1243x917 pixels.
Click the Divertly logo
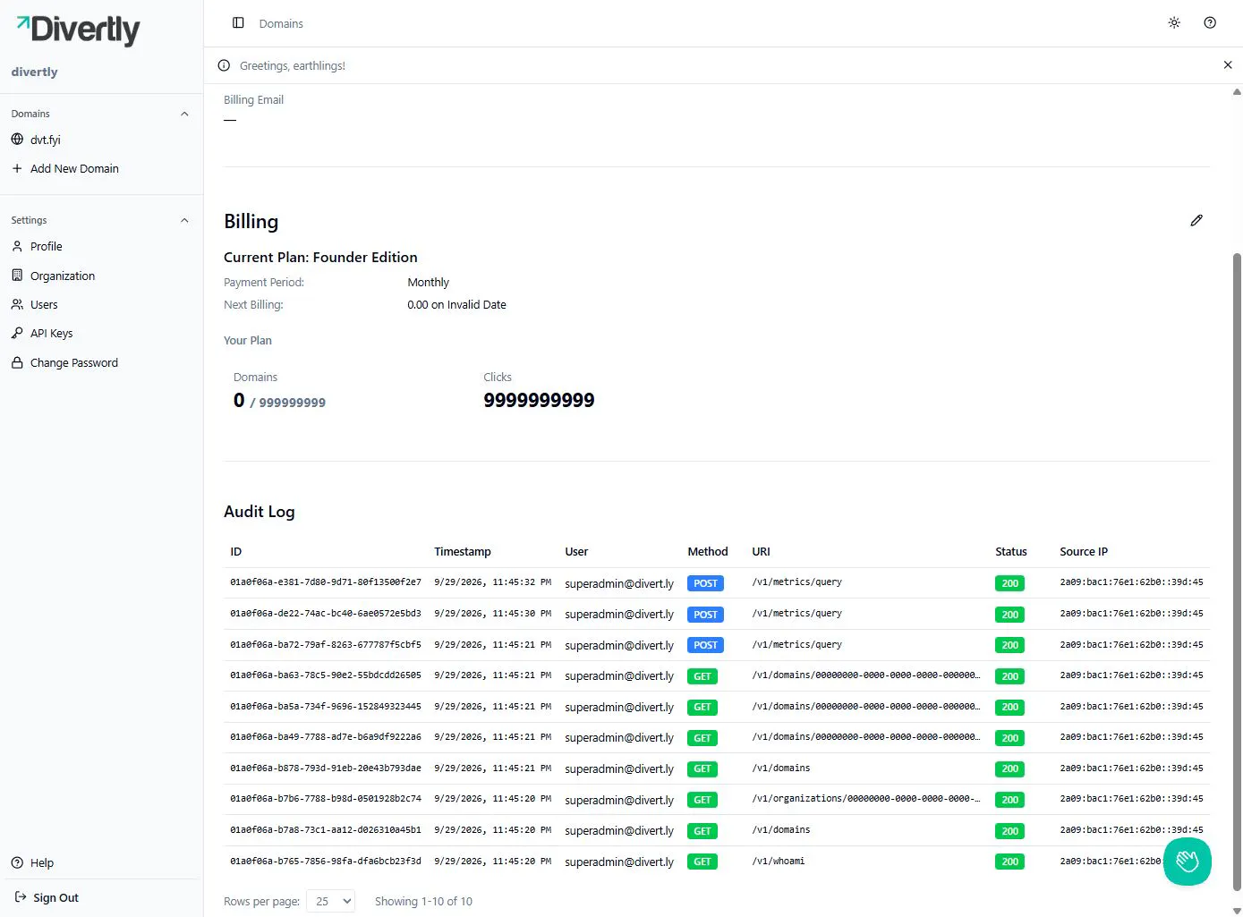pyautogui.click(x=79, y=30)
